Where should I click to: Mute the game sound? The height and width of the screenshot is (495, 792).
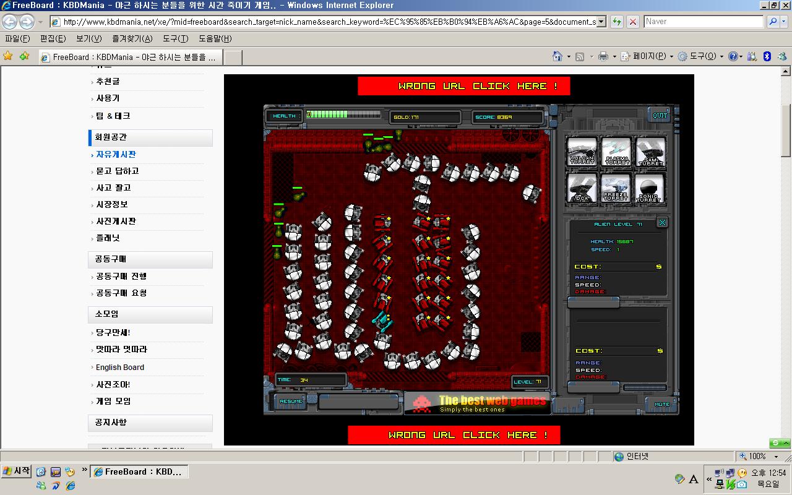[662, 404]
